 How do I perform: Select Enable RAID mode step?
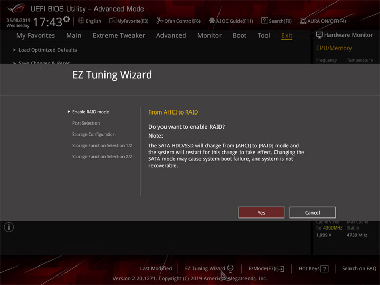(x=90, y=112)
